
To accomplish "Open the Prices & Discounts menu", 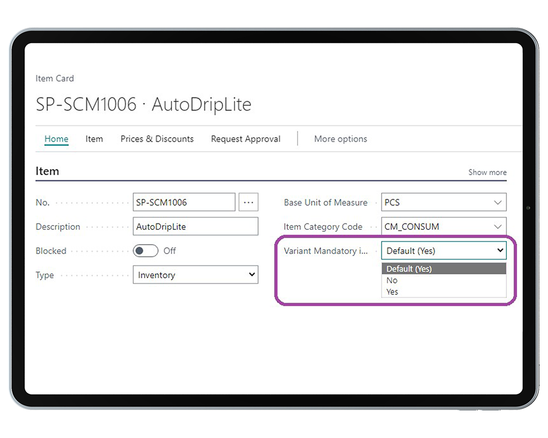I will 157,139.
